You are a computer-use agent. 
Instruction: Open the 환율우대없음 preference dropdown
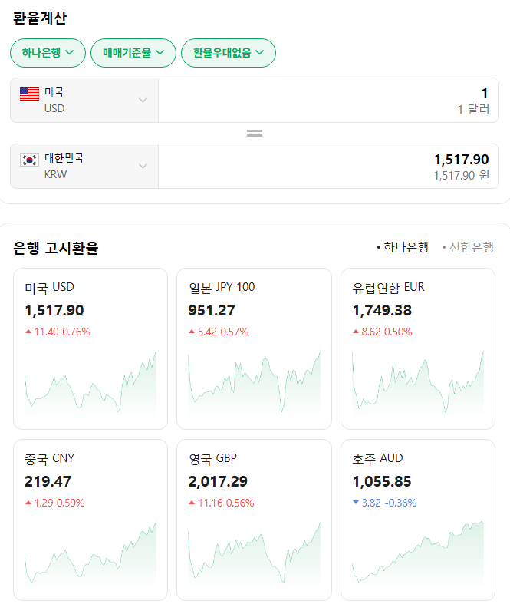(x=228, y=53)
